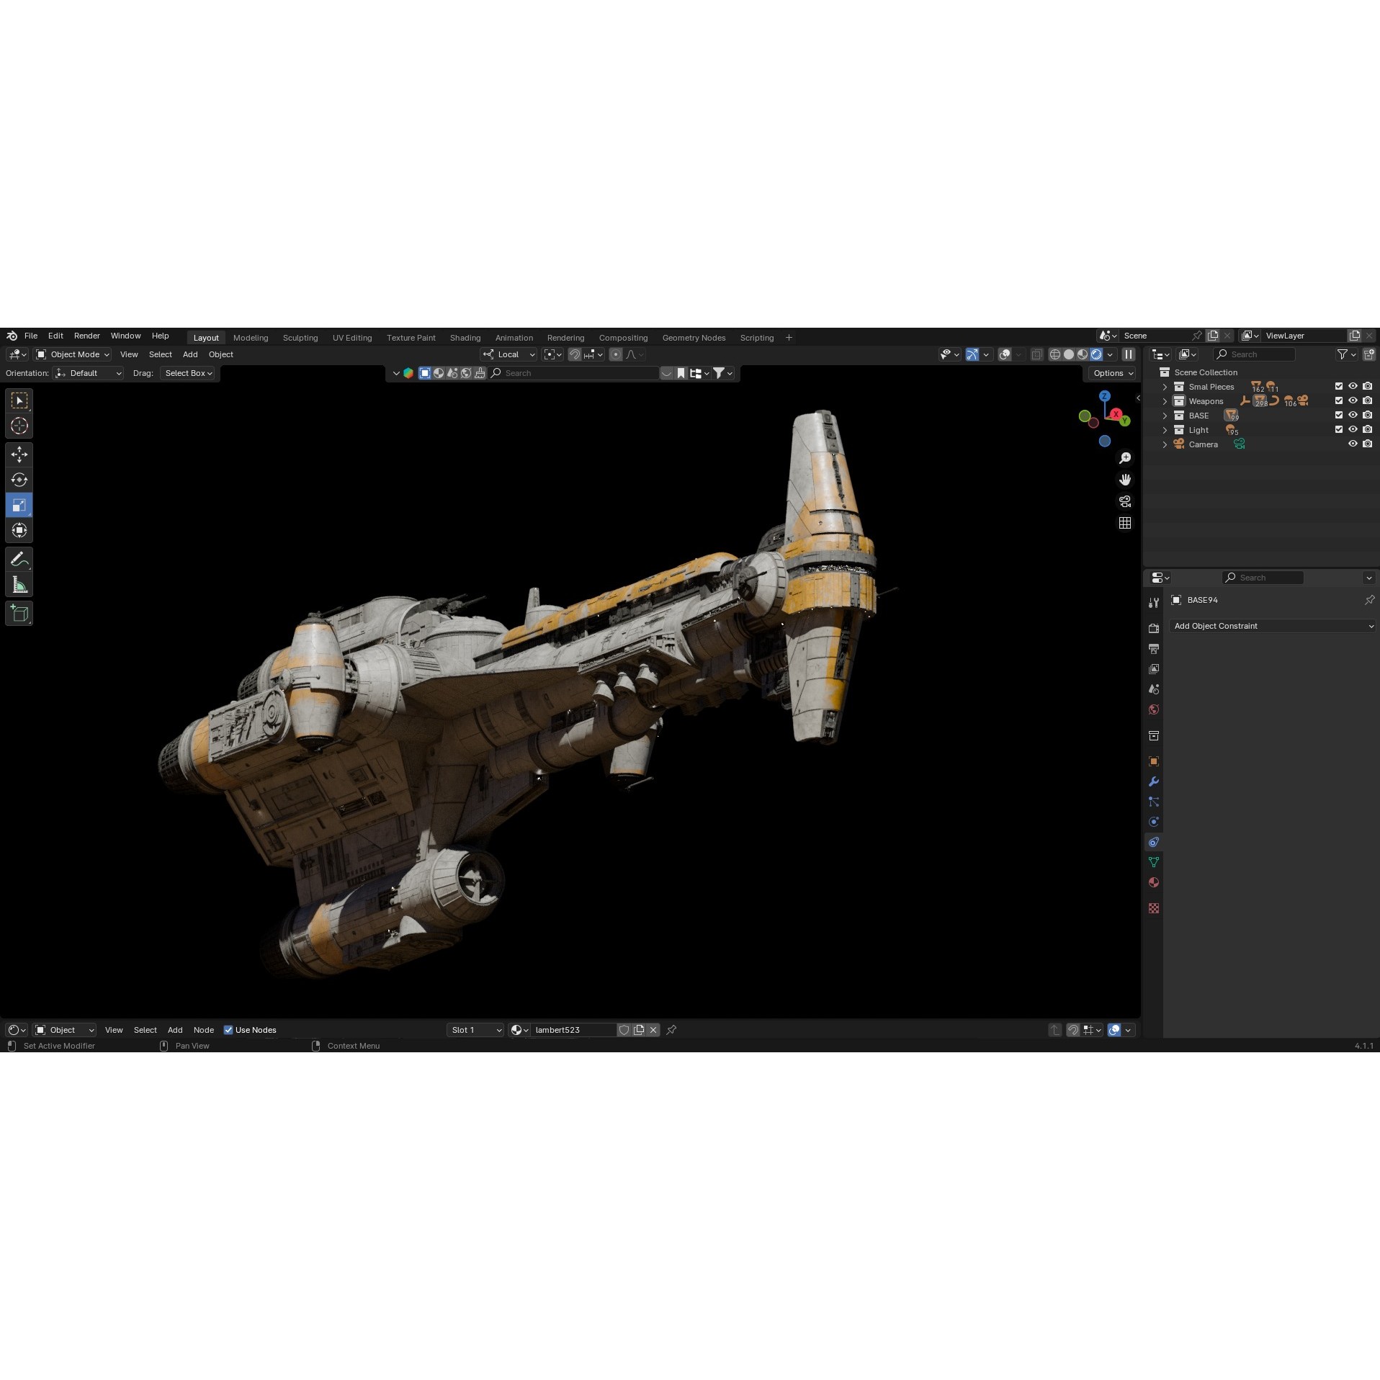Screen dimensions: 1380x1380
Task: Switch to the Geometry Nodes workspace tab
Action: click(694, 338)
